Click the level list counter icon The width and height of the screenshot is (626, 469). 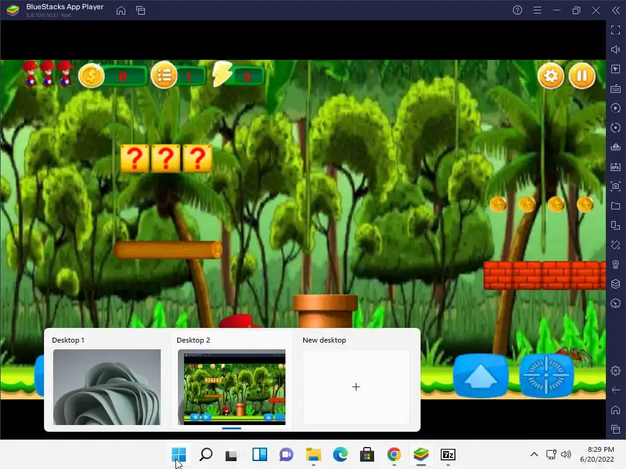pyautogui.click(x=164, y=76)
